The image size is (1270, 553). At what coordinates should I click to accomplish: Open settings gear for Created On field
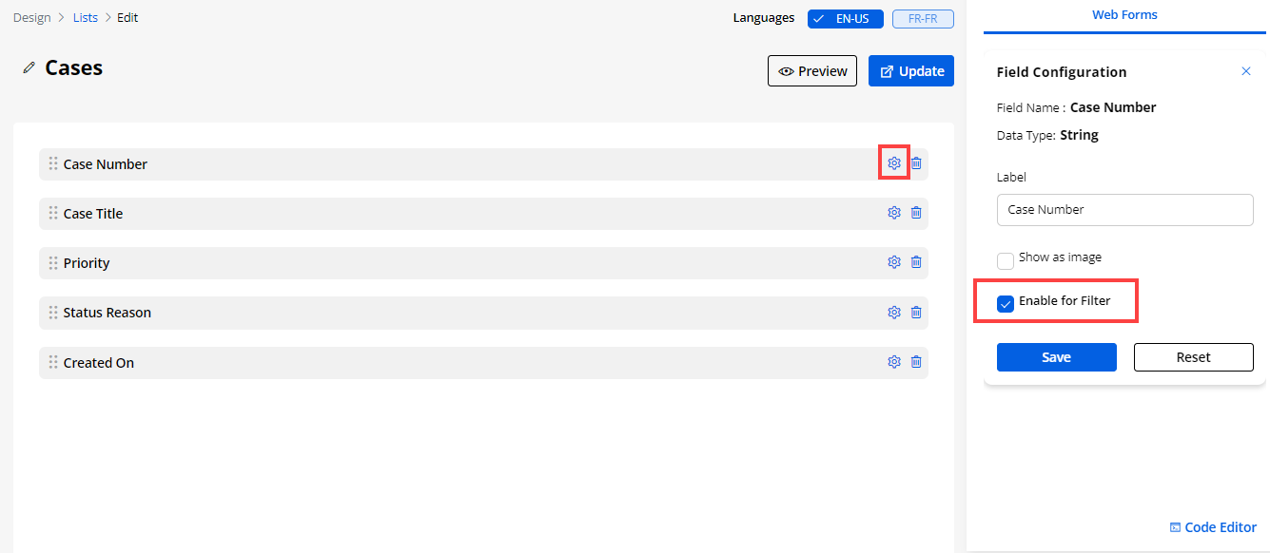[x=893, y=362]
